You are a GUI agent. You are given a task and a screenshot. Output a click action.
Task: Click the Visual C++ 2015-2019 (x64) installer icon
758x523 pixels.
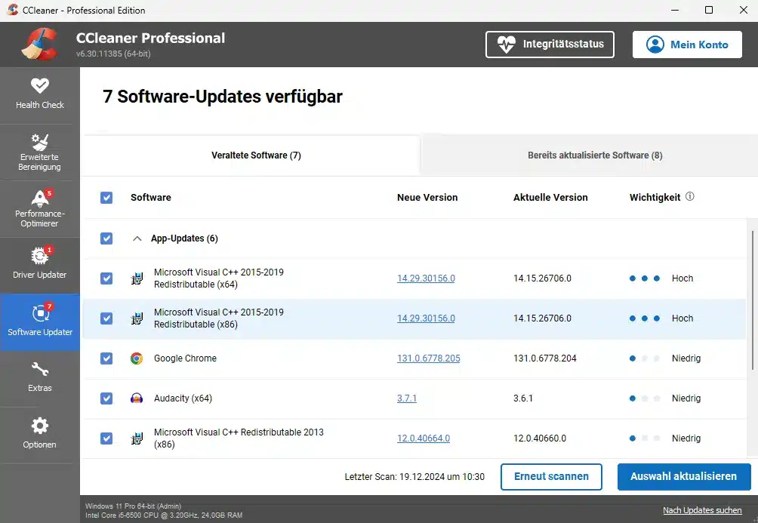(137, 278)
